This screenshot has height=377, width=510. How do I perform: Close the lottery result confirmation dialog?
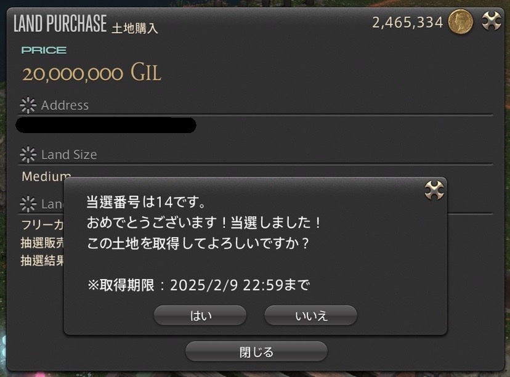[434, 190]
